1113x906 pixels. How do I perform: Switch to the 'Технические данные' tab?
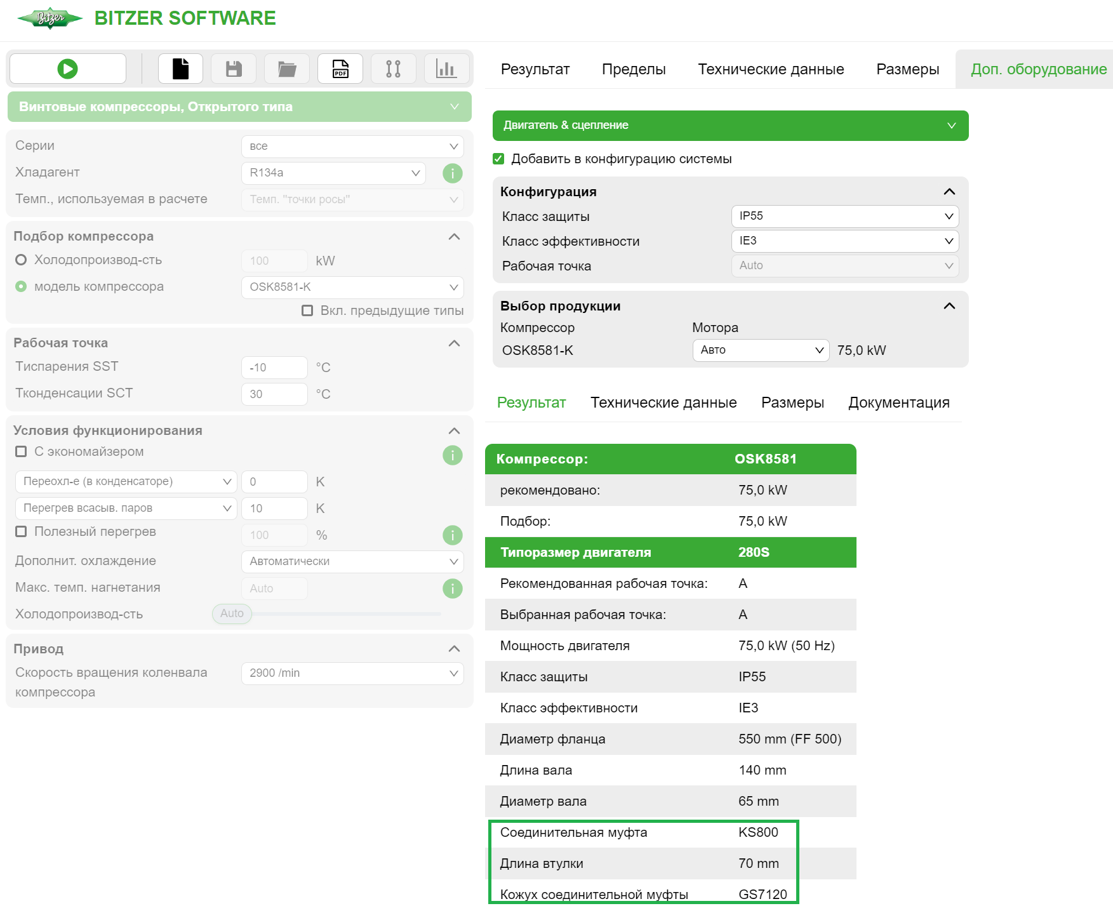(x=771, y=69)
